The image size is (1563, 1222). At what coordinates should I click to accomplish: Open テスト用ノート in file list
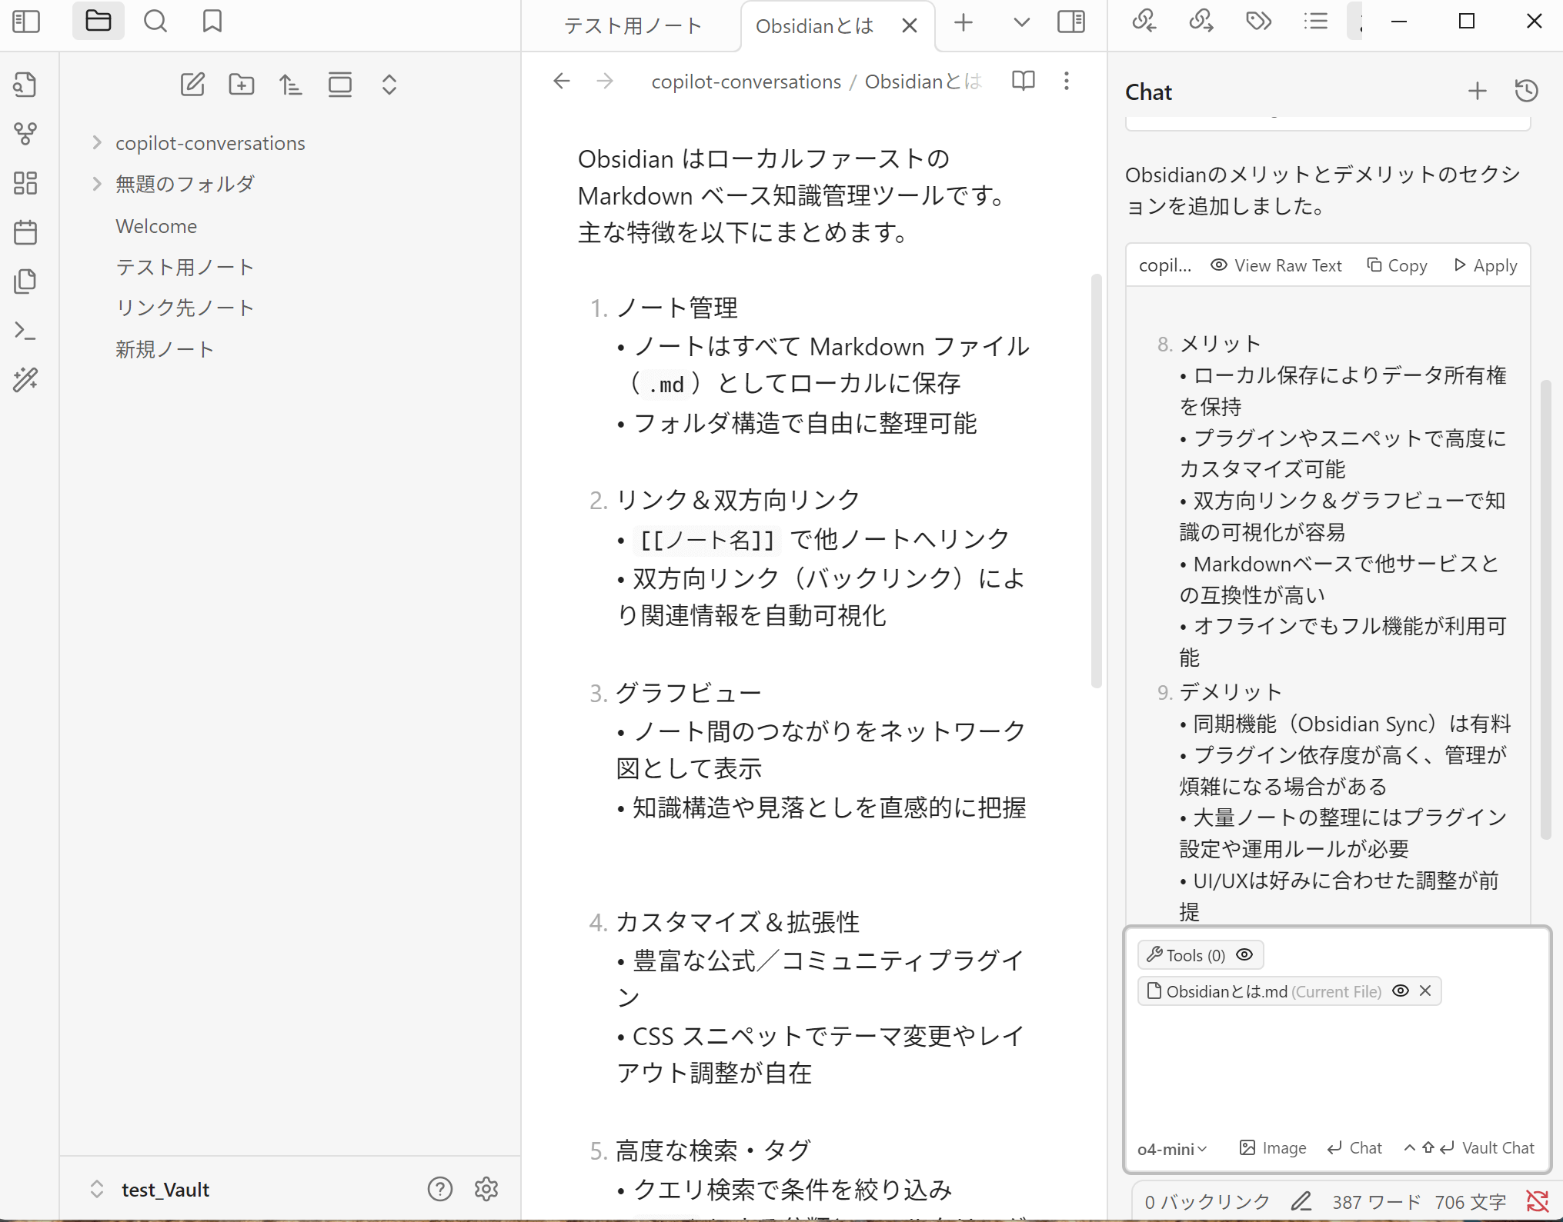pos(185,267)
